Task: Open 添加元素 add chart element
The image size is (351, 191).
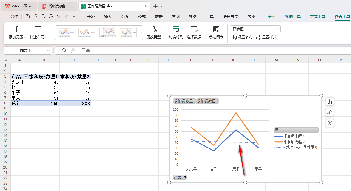Action: point(18,32)
